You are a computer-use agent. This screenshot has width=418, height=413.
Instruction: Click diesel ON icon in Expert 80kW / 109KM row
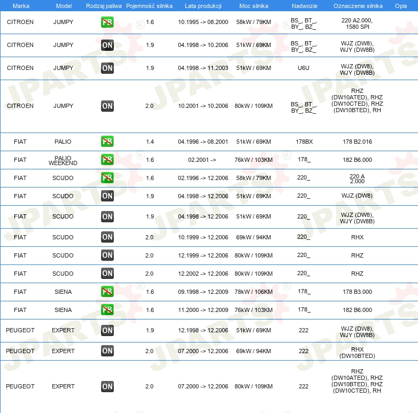pyautogui.click(x=107, y=387)
